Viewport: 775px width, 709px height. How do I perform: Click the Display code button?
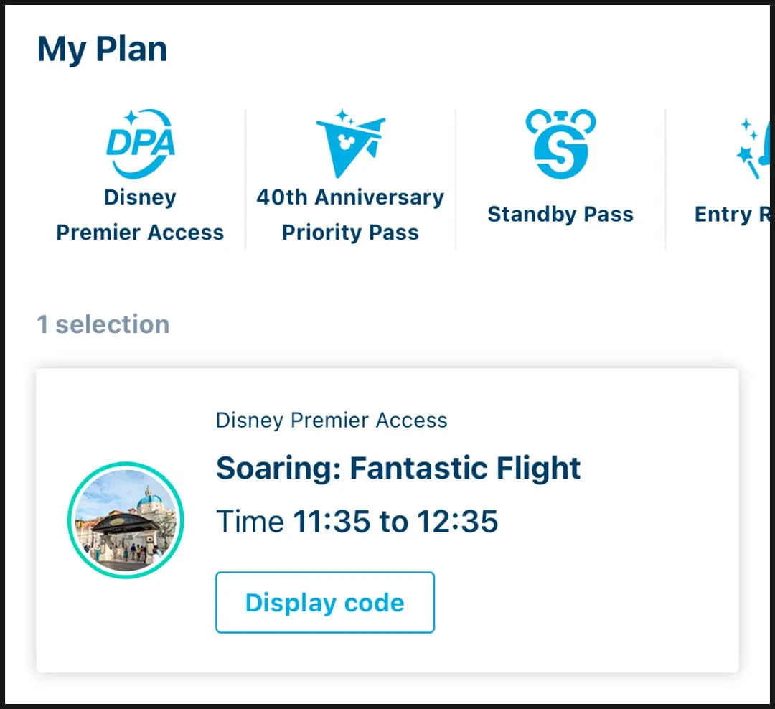325,602
